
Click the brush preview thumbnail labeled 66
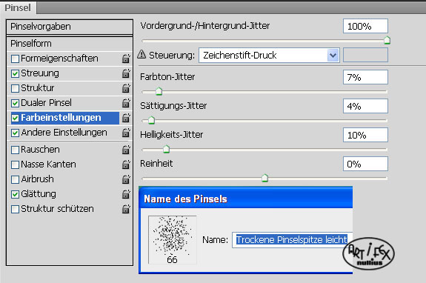click(x=172, y=240)
